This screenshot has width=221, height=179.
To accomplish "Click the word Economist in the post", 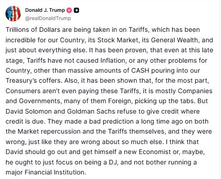I will [155, 152].
